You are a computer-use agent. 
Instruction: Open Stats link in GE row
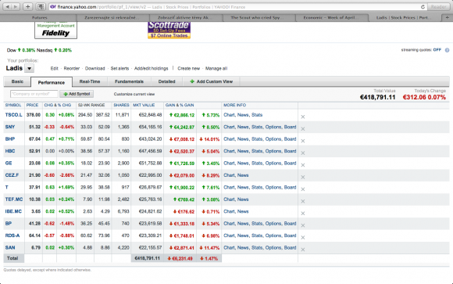pos(257,164)
